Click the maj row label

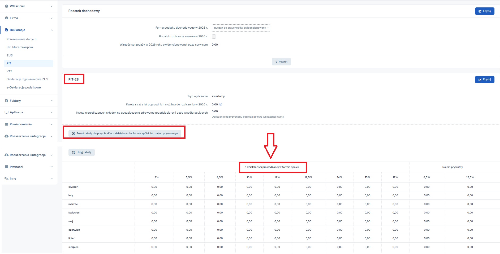tap(71, 221)
